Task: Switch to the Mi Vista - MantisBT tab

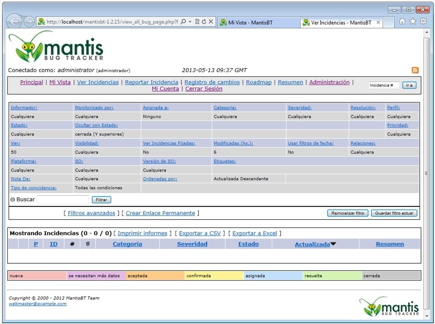Action: (259, 23)
